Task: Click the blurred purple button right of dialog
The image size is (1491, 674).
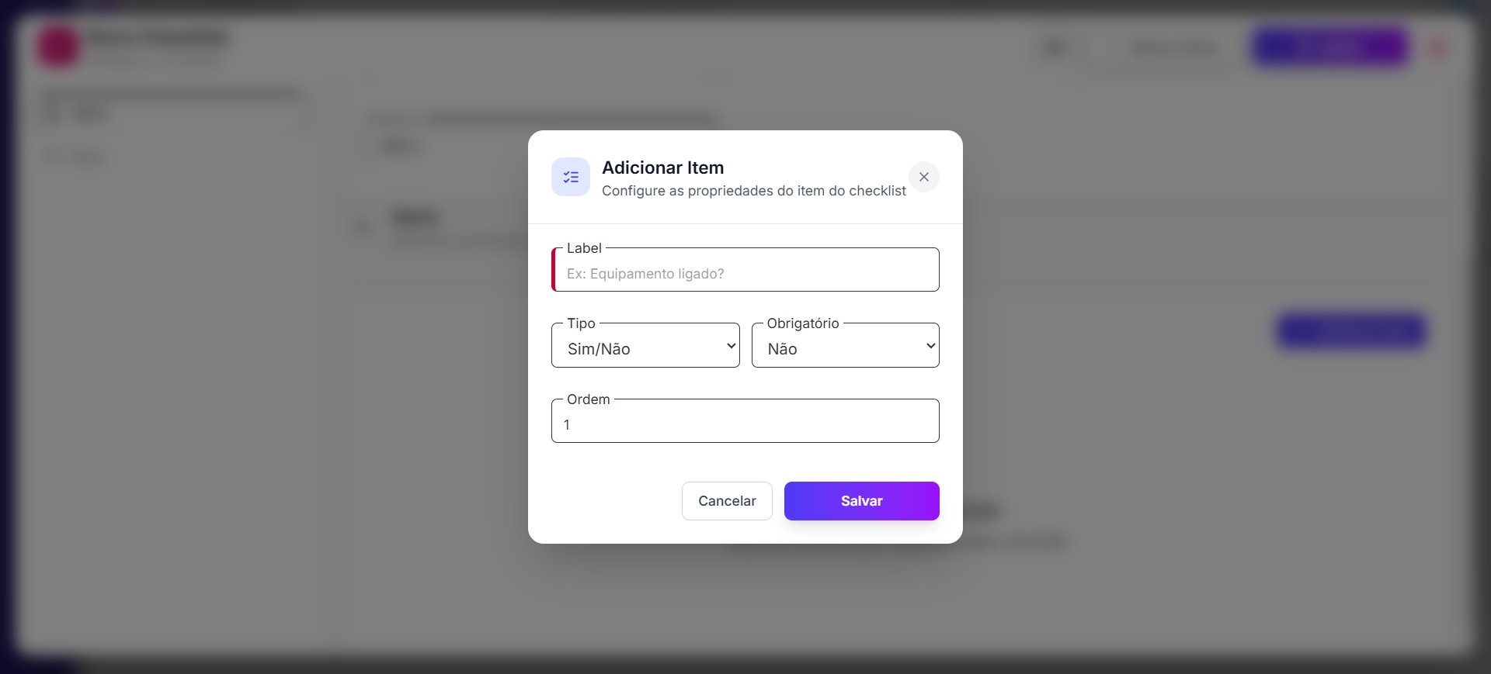Action: click(x=1351, y=331)
